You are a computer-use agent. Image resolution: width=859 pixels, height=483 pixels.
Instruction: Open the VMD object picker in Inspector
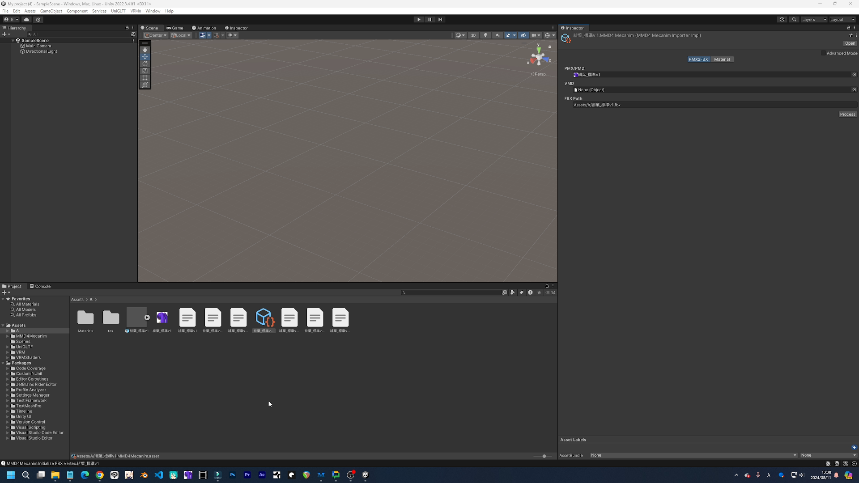[x=854, y=89]
